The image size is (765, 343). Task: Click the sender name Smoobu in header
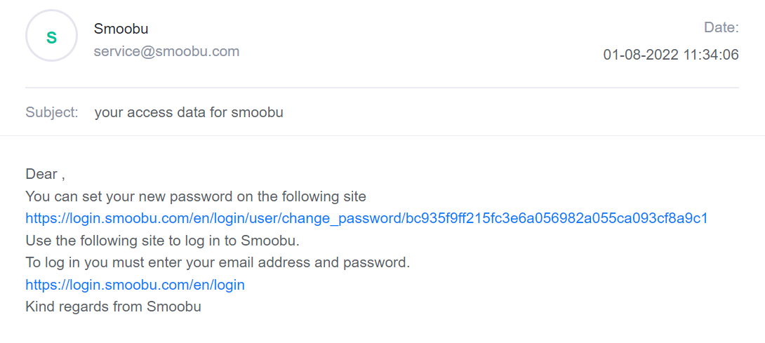pos(121,29)
